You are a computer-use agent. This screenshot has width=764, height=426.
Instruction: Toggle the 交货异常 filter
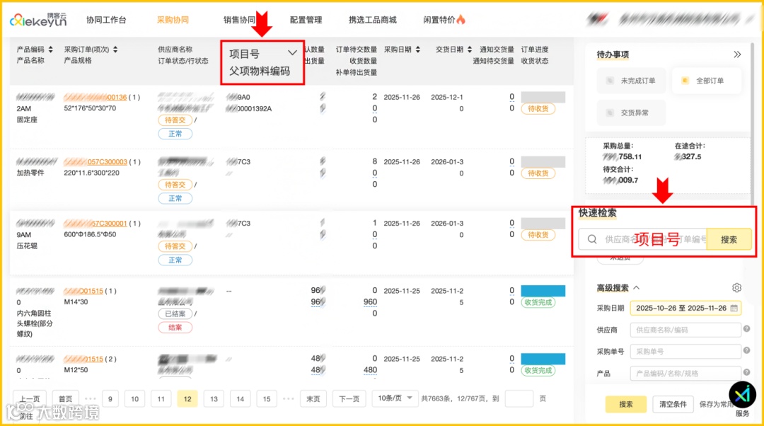(x=633, y=113)
